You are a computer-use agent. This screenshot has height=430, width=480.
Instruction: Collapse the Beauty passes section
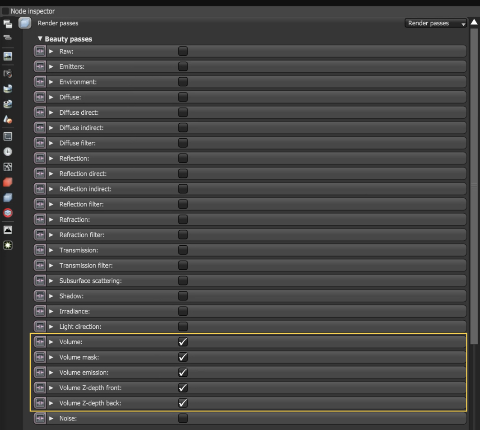pos(40,39)
